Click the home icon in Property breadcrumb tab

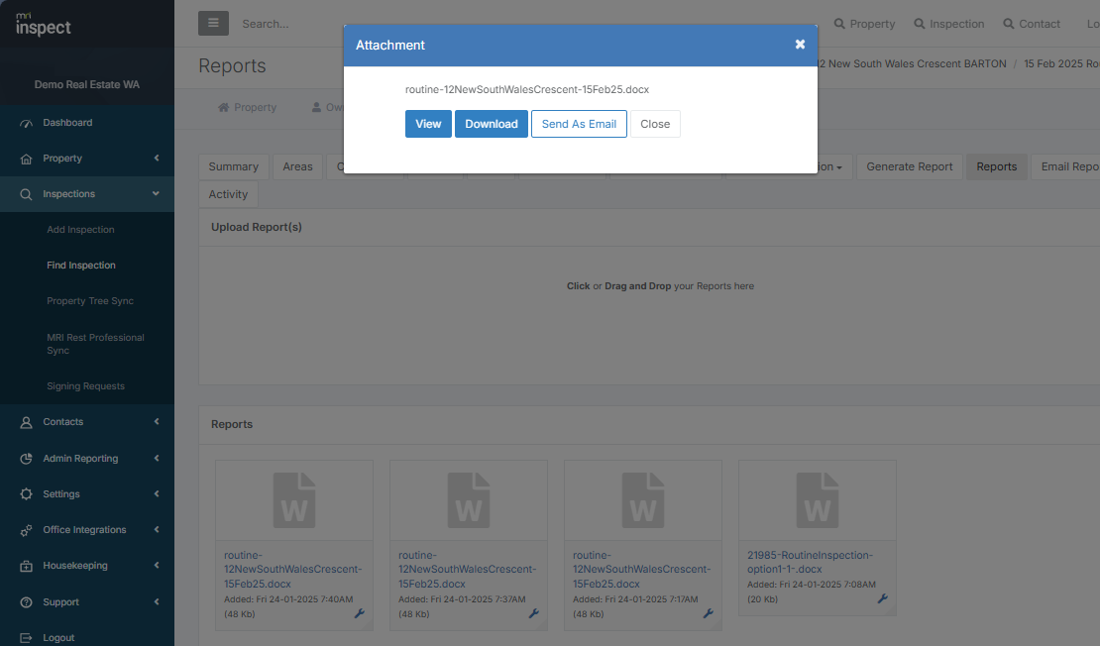click(x=224, y=107)
